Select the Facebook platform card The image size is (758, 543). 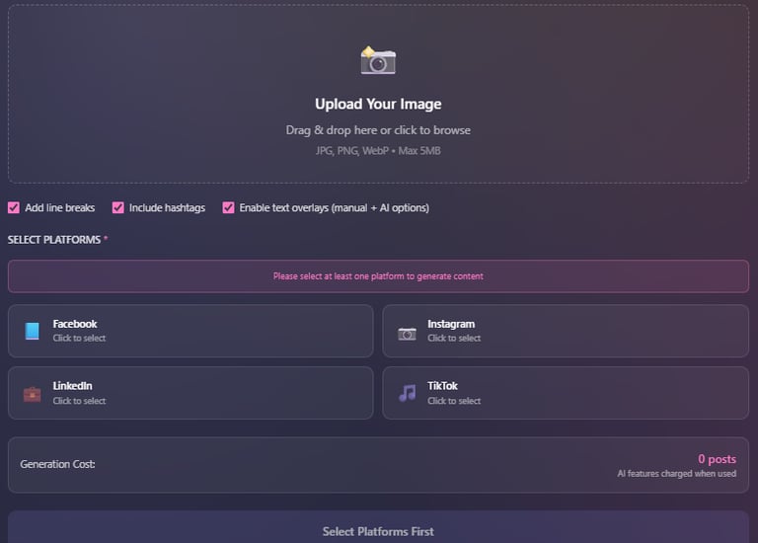coord(190,331)
